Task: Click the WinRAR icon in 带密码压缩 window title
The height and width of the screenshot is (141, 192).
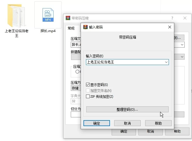Action: click(x=68, y=18)
